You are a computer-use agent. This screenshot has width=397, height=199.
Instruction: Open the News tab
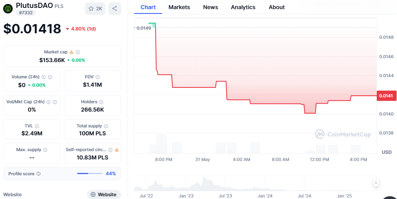[x=210, y=7]
